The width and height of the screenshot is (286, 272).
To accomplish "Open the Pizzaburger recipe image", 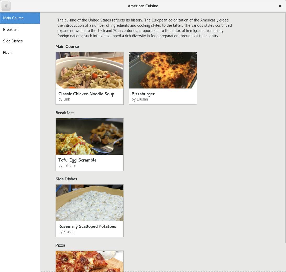I will 163,70.
